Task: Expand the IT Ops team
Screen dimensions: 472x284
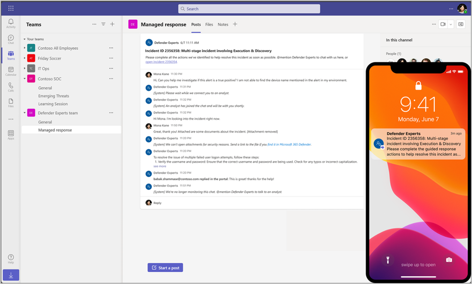Action: point(25,69)
